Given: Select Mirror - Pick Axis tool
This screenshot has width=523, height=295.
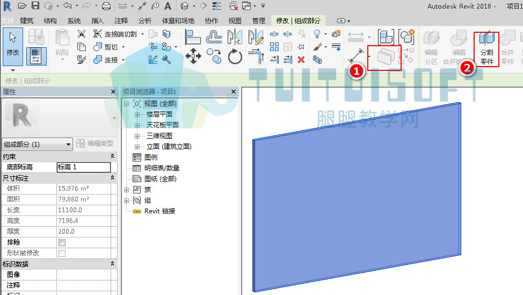Looking at the screenshot, I should (235, 37).
